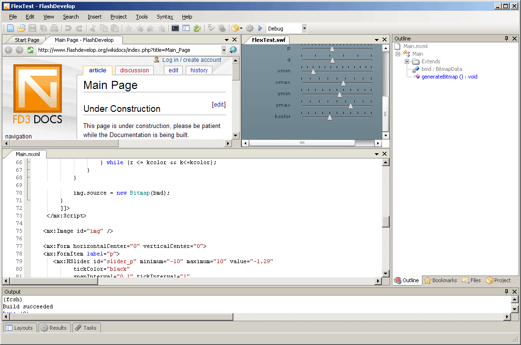Image resolution: width=521 pixels, height=345 pixels.
Task: Open the FlexTest.swf pane document list arrow
Action: click(x=376, y=40)
